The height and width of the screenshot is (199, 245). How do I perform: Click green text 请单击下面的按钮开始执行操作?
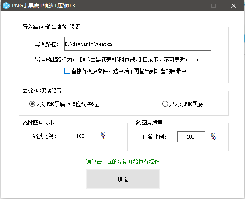[122, 162]
